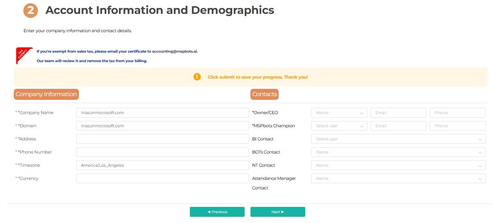
Task: Click the orange exclamation warning icon
Action: (197, 77)
